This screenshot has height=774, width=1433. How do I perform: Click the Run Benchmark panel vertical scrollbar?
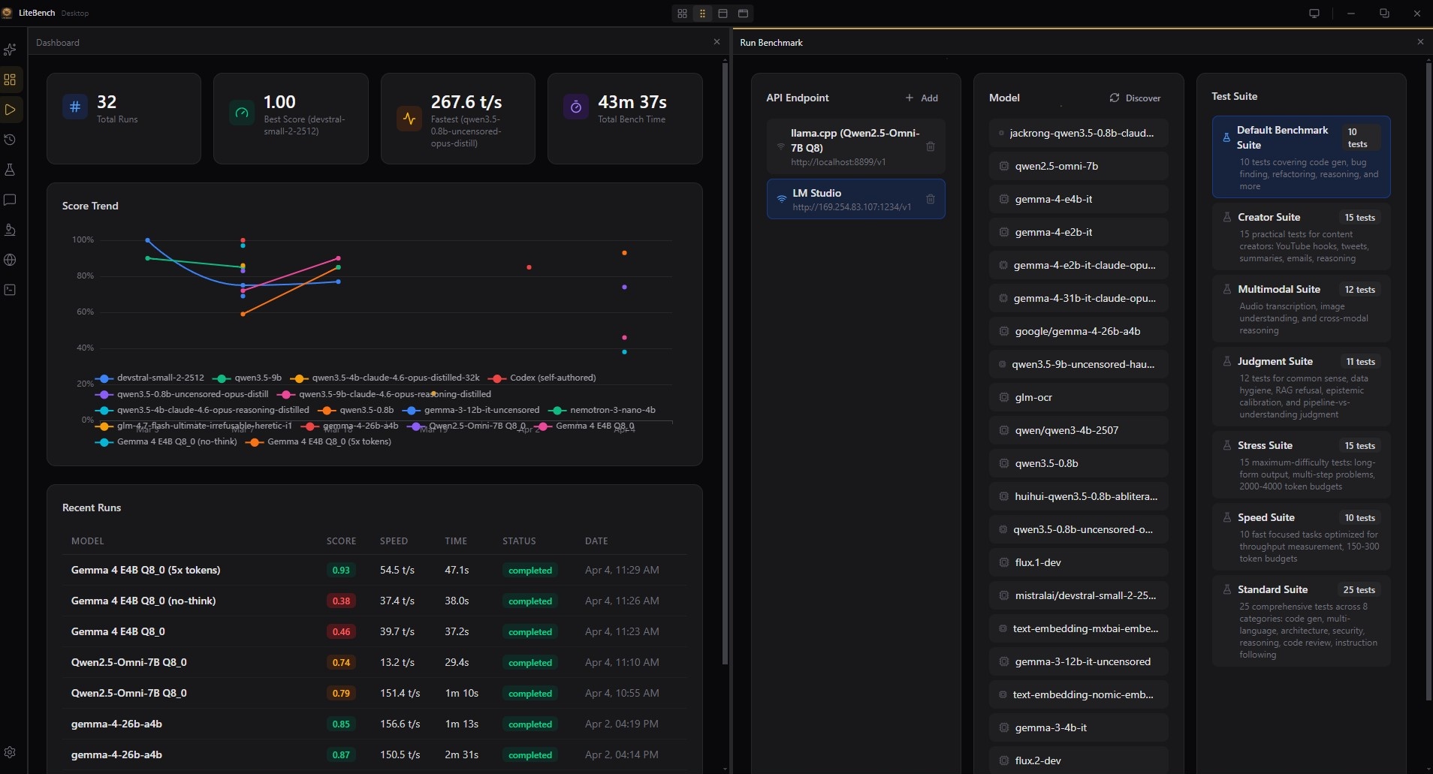(1428, 383)
